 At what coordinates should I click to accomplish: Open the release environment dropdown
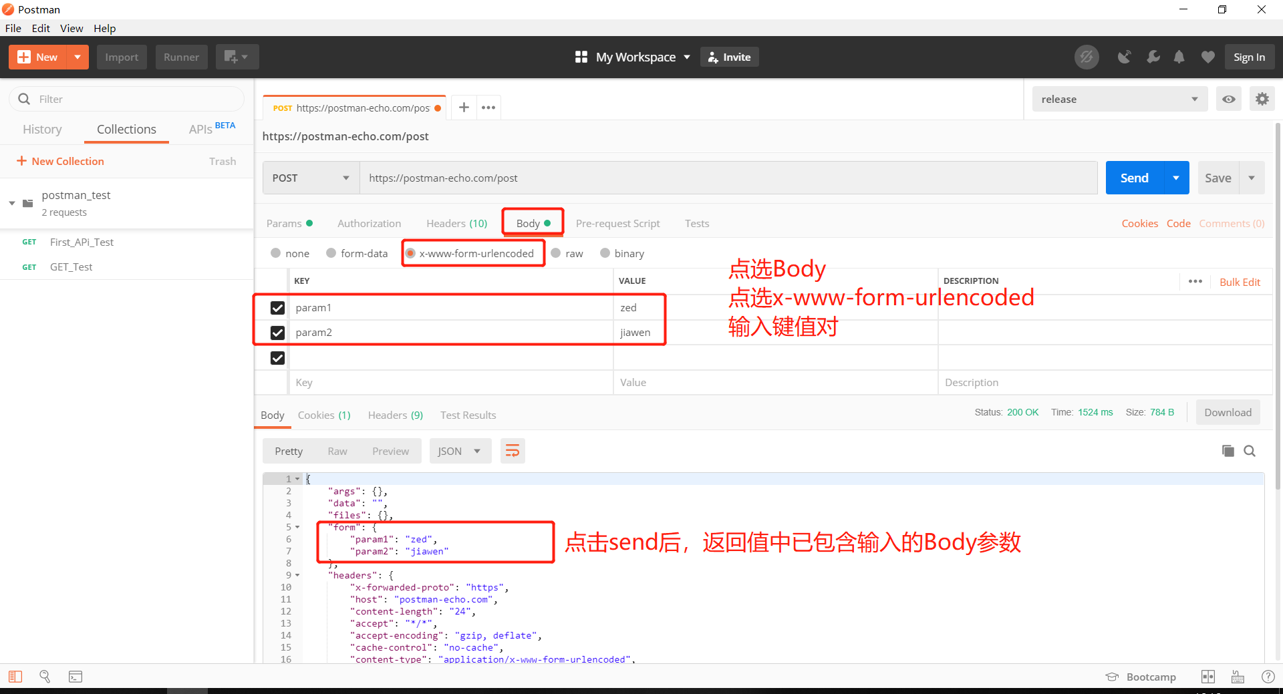coord(1120,99)
